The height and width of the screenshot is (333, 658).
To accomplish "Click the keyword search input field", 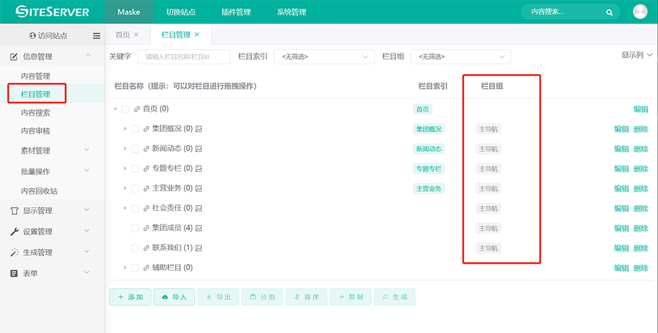I will click(x=184, y=57).
